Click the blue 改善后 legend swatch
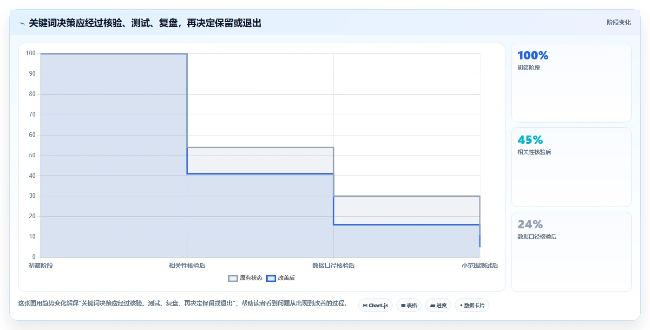This screenshot has width=650, height=330. point(271,278)
